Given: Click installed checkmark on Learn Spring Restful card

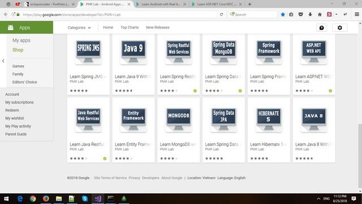Looking at the screenshot, I should [x=195, y=91].
